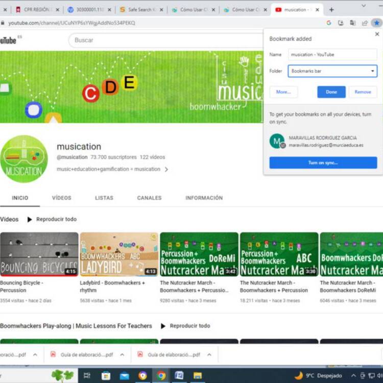Open the tab search chevron
The image size is (383, 383).
click(364, 6)
